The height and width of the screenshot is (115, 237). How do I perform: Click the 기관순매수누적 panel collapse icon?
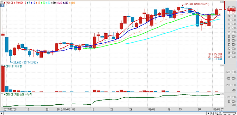point(221,94)
